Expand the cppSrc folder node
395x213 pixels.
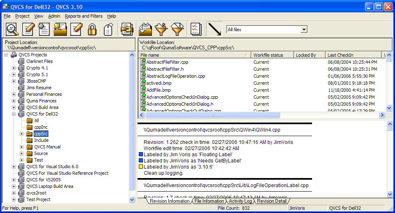(22, 134)
